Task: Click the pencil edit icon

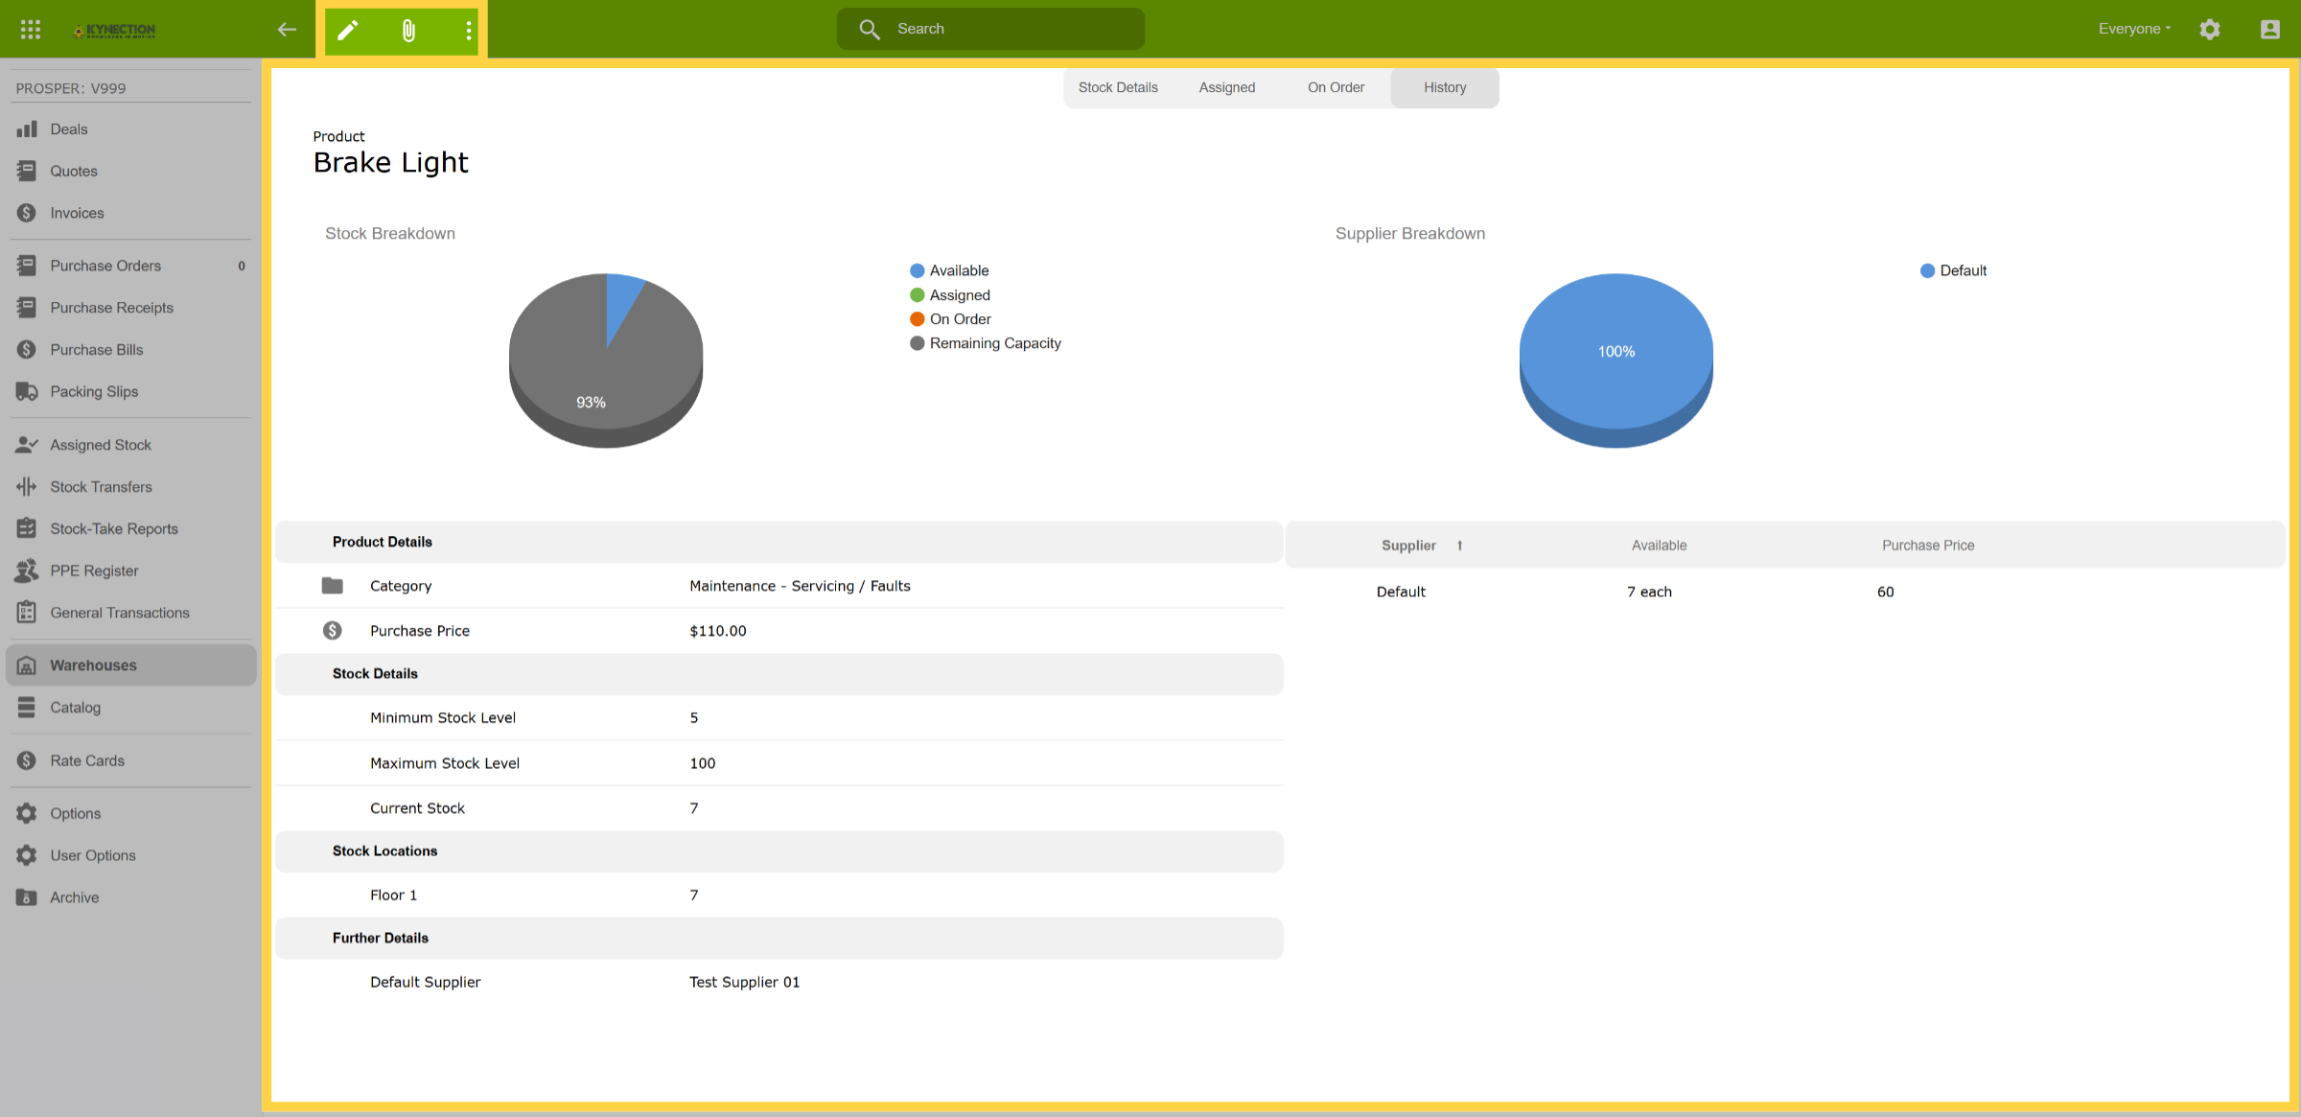Action: pyautogui.click(x=348, y=30)
